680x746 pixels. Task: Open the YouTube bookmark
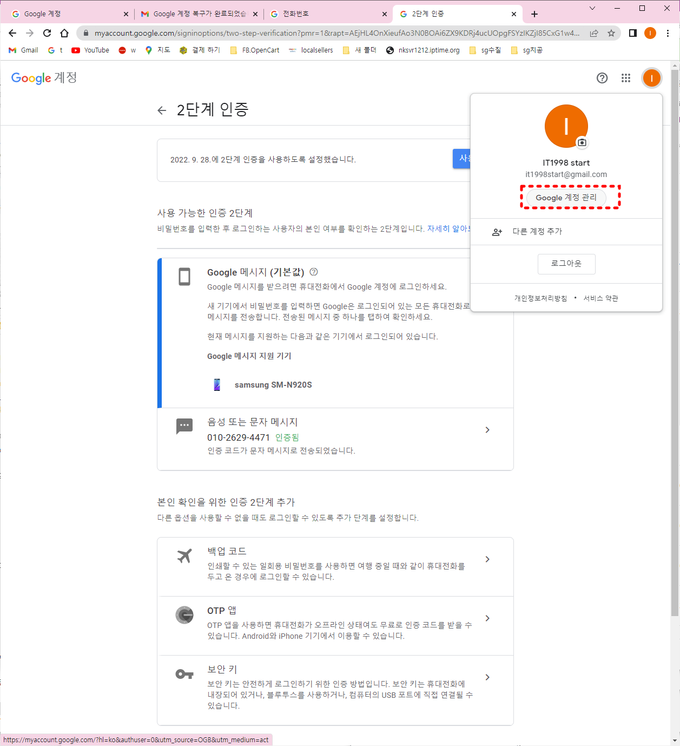coord(90,50)
